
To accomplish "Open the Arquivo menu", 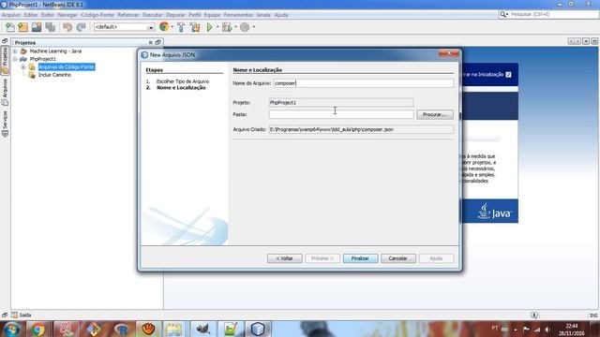I will [10, 15].
